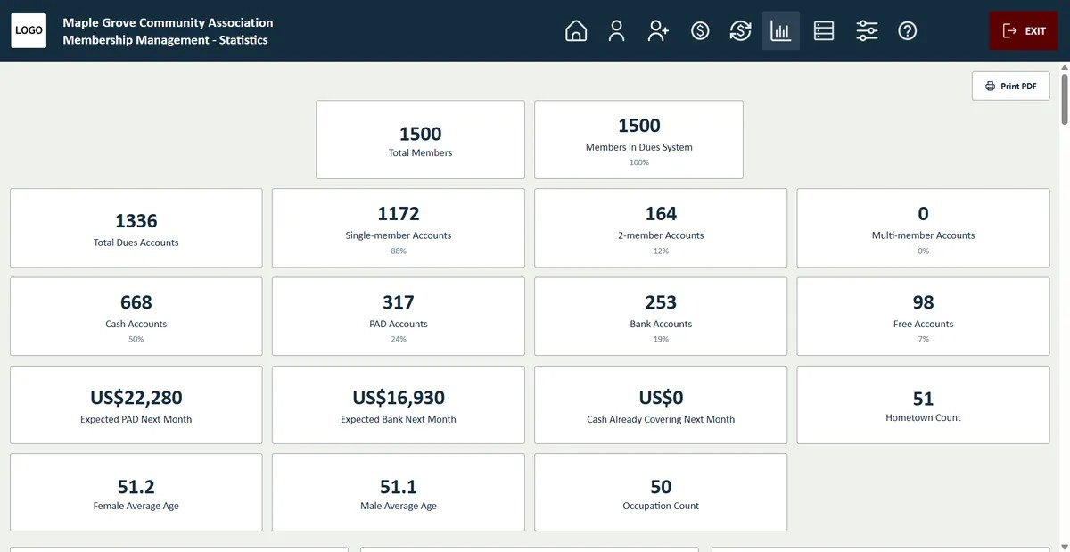Image resolution: width=1070 pixels, height=552 pixels.
Task: Click the Multi-member Accounts label
Action: coord(923,235)
